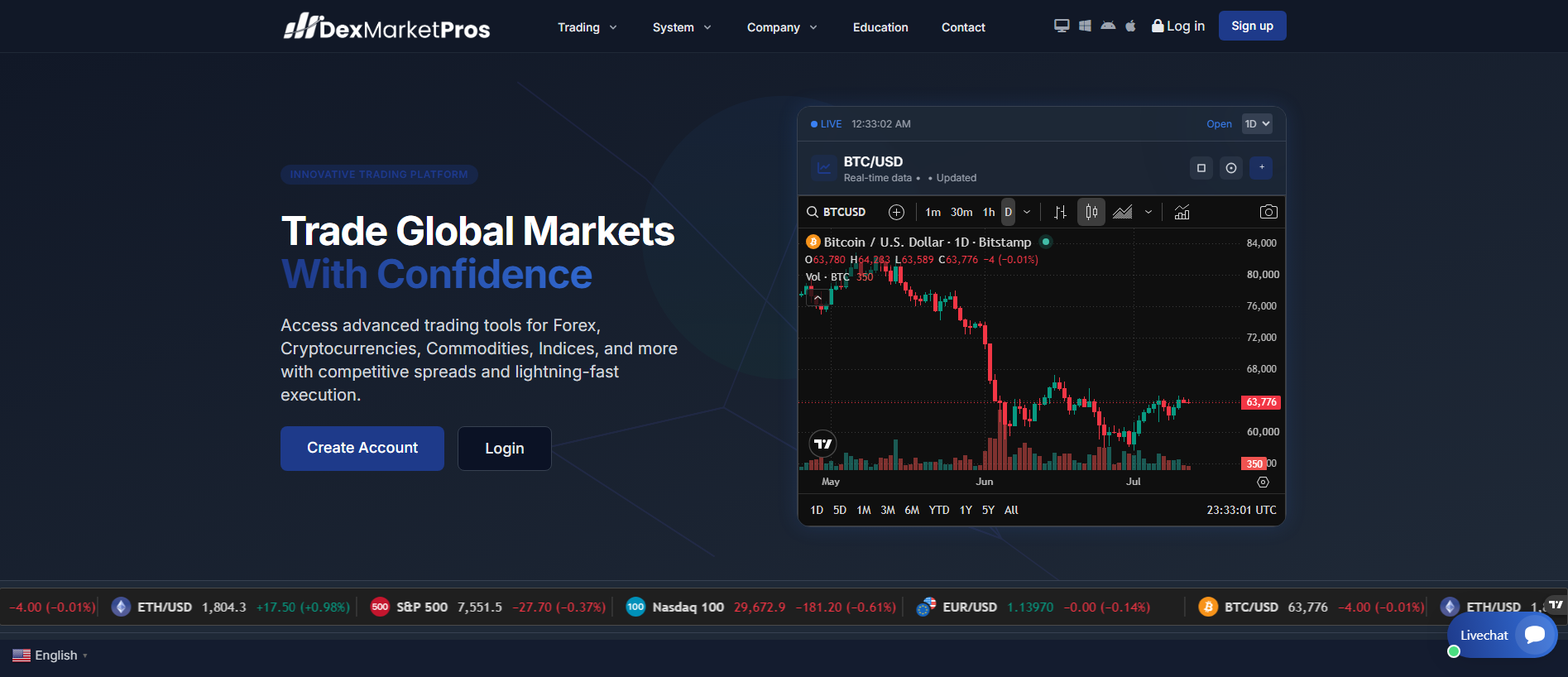This screenshot has width=1568, height=677.
Task: Open the Indicators chart icon
Action: (x=1182, y=212)
